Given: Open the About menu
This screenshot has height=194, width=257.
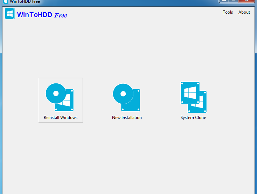Looking at the screenshot, I should point(244,12).
